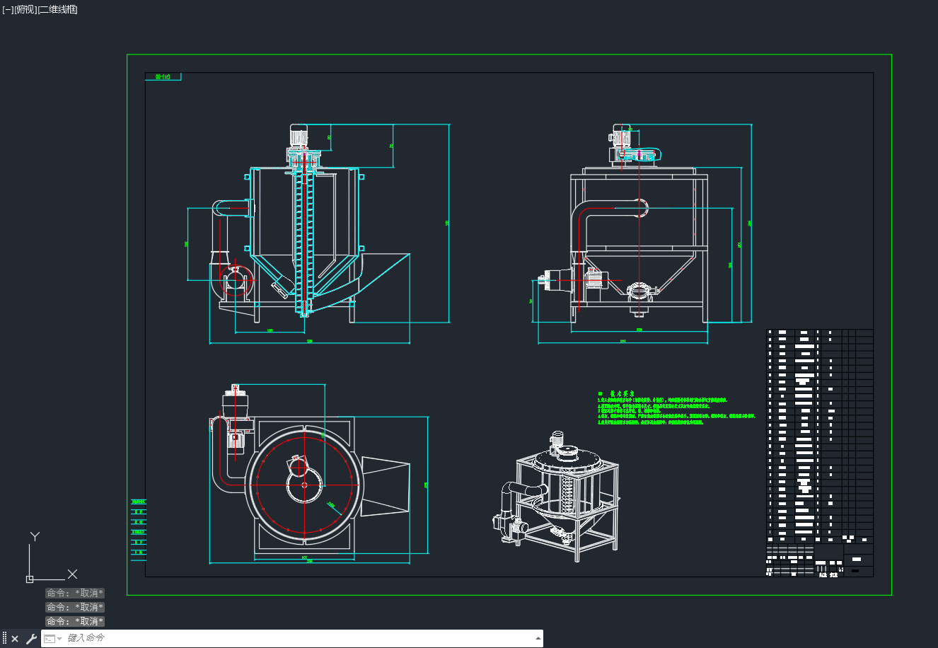Image resolution: width=938 pixels, height=648 pixels.
Task: Expand command history with the up arrow
Action: click(538, 639)
